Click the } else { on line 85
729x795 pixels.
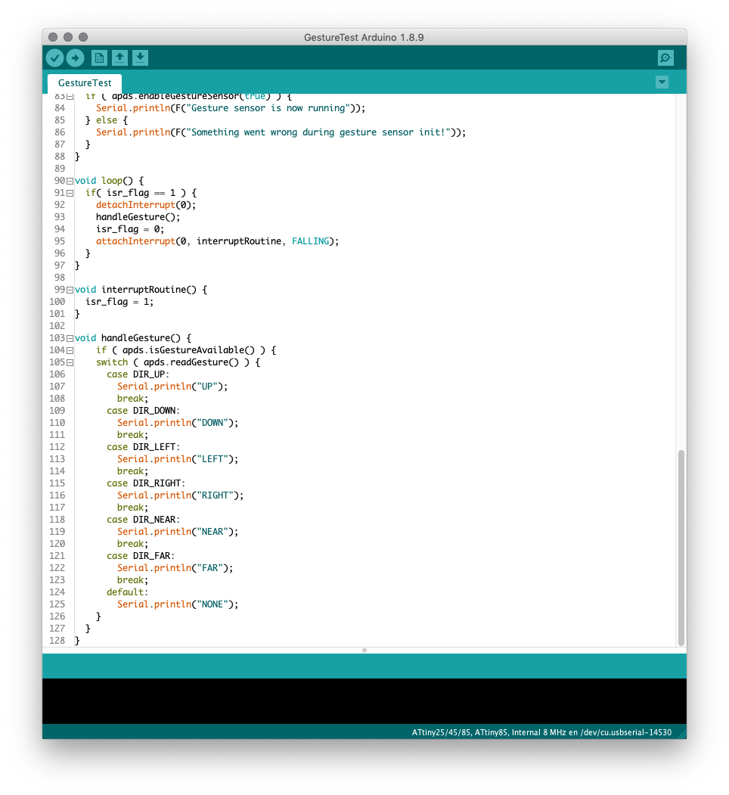(107, 120)
